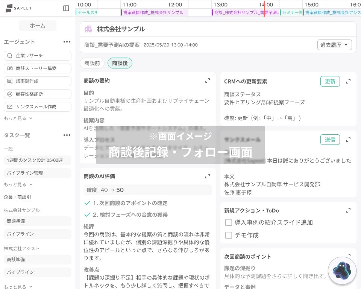Viewport: 361px width, 289px height.
Task: Open the AI assistant avatar
Action: tap(342, 271)
